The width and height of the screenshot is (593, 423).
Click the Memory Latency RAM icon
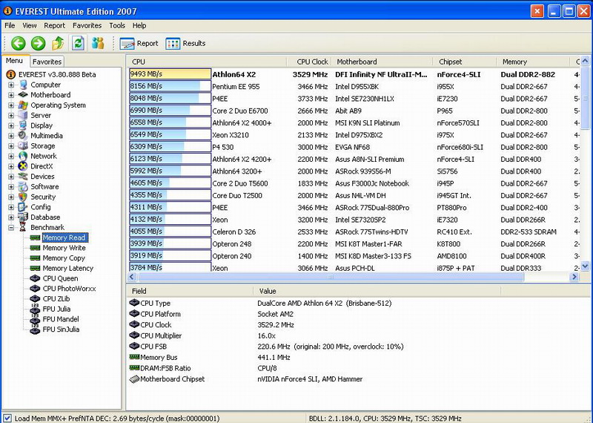pos(35,269)
